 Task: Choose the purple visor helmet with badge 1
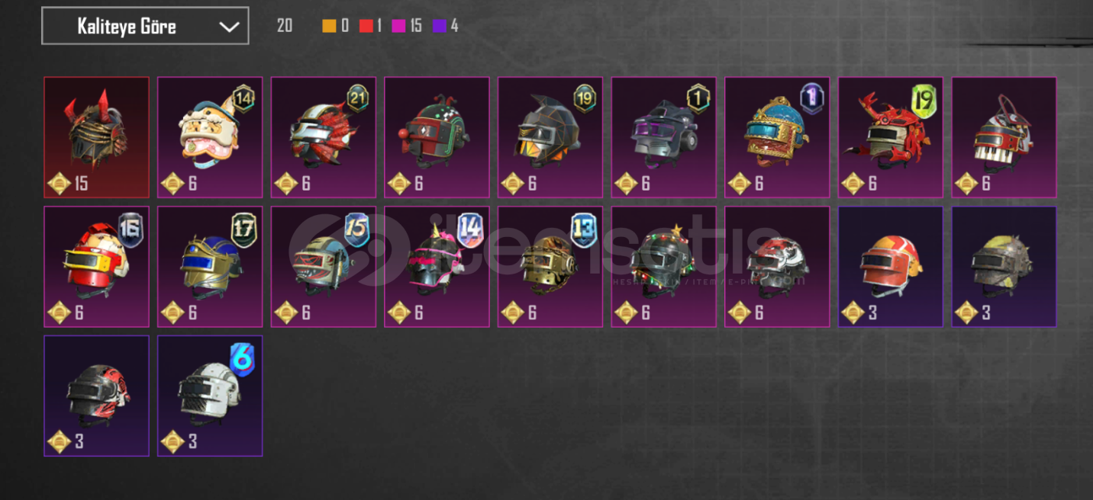pyautogui.click(x=664, y=137)
